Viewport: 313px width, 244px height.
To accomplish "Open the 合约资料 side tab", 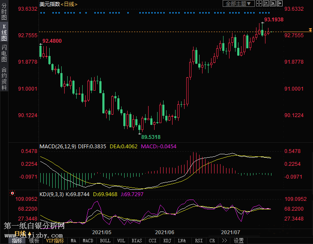I will [x=4, y=79].
